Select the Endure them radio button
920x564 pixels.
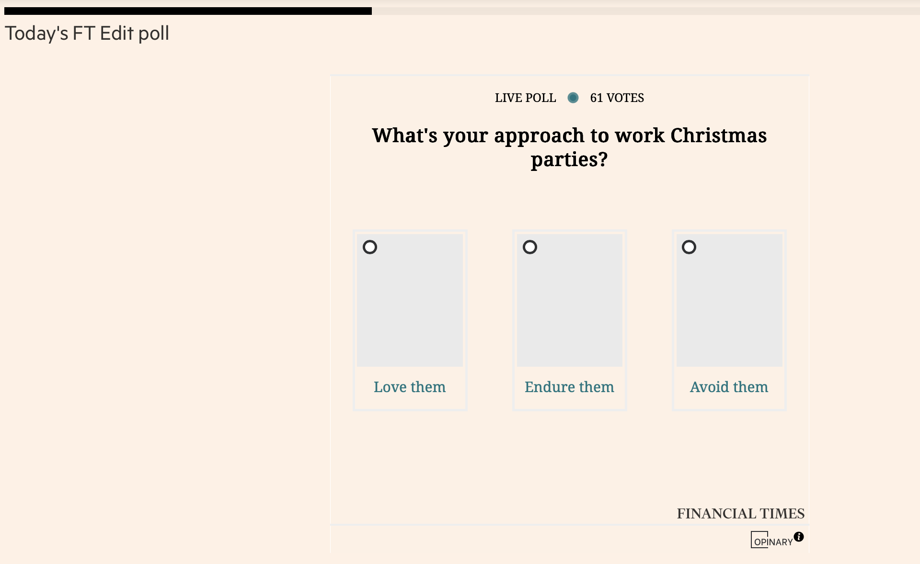coord(529,247)
